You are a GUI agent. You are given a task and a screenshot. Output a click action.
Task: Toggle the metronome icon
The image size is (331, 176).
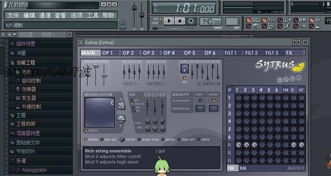coord(249,26)
